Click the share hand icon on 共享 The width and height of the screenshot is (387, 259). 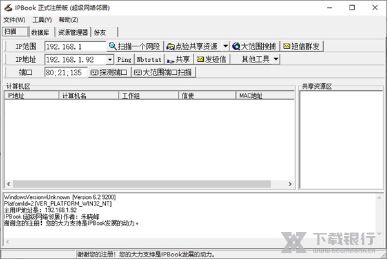[x=170, y=60]
